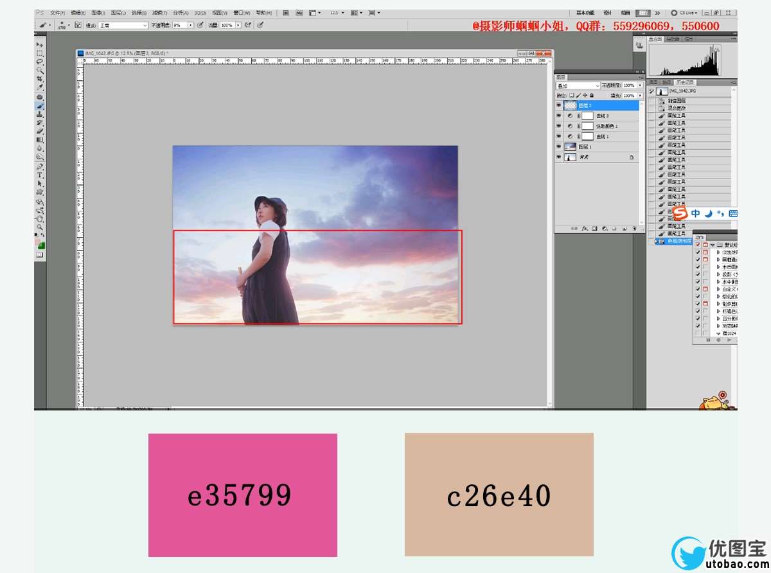Select the Eyedropper tool
The width and height of the screenshot is (771, 573).
click(40, 87)
